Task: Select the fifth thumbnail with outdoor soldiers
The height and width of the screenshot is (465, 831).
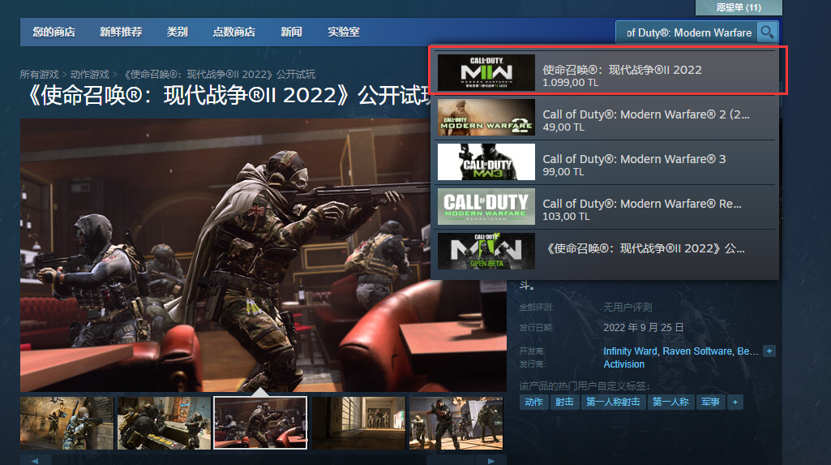Action: click(x=456, y=423)
